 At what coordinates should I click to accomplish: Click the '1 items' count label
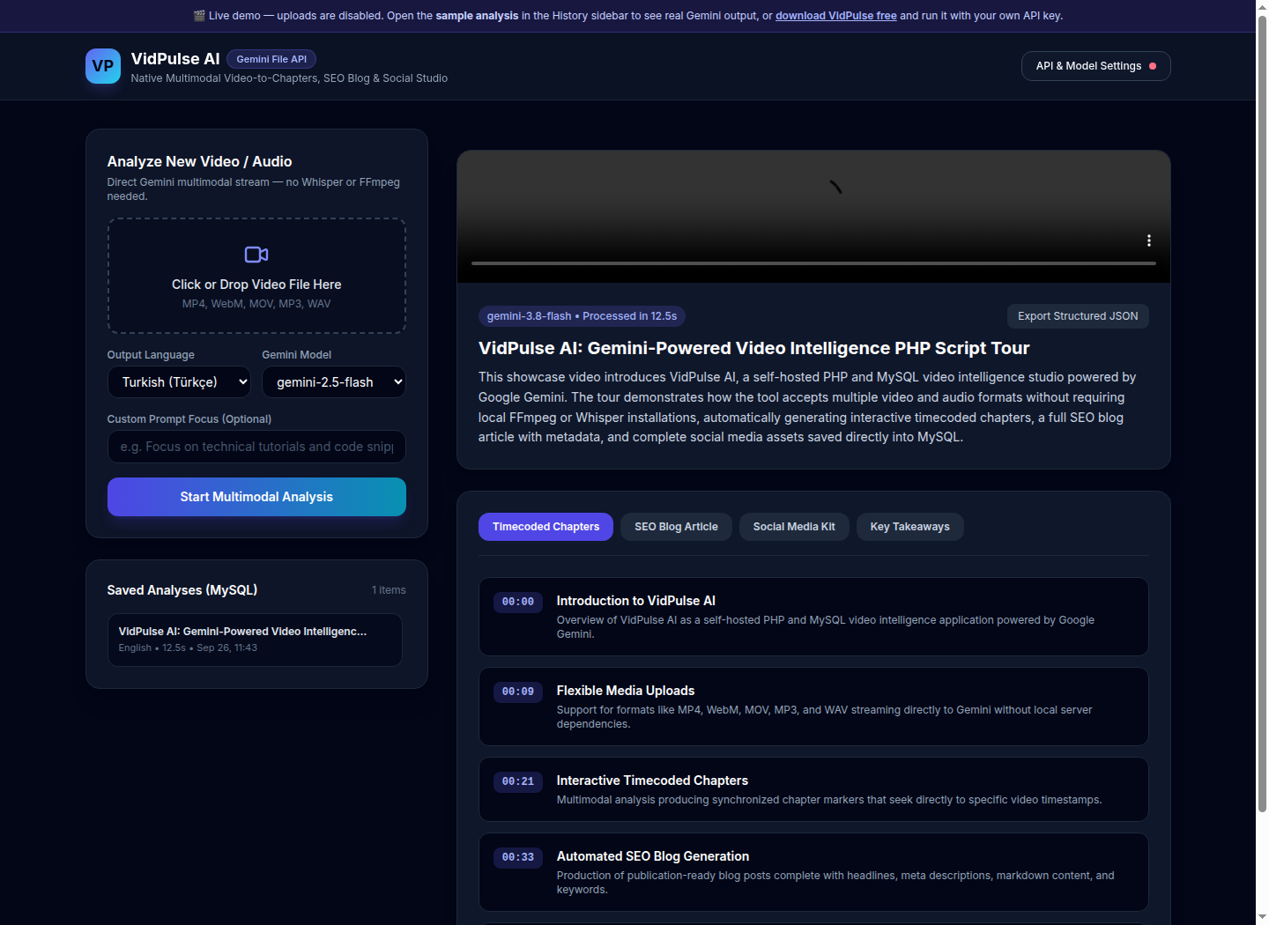pos(389,590)
